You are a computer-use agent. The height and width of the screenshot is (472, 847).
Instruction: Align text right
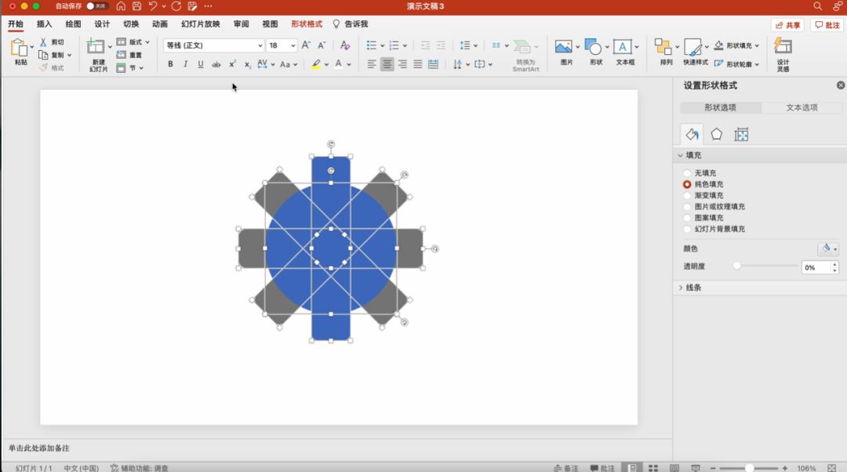402,64
